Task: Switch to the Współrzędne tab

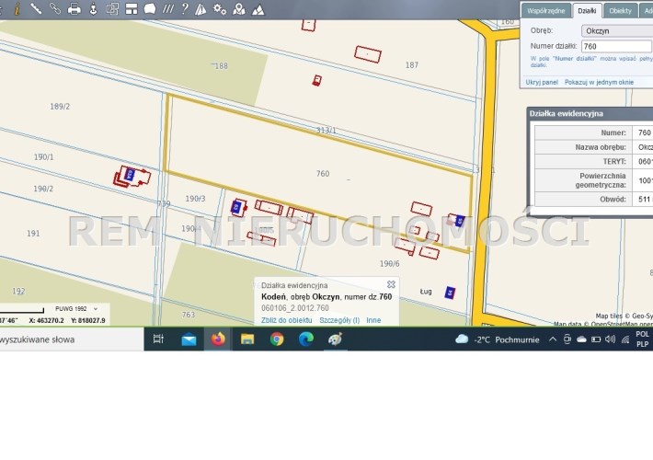Action: [x=544, y=10]
